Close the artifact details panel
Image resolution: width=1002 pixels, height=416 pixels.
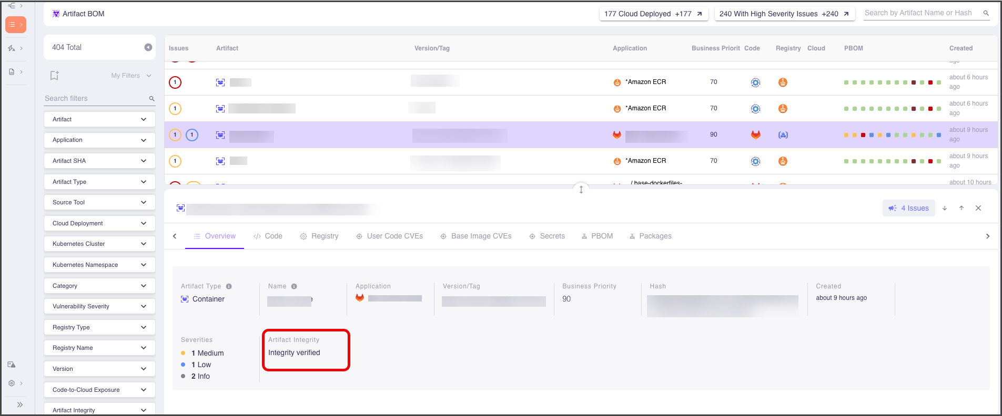[978, 209]
